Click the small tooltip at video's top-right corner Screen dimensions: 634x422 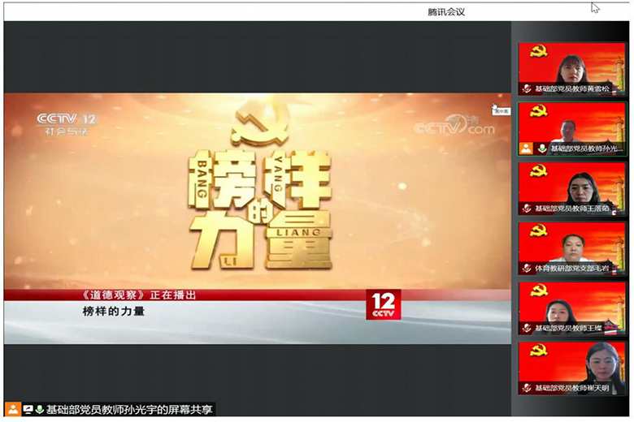tap(502, 111)
